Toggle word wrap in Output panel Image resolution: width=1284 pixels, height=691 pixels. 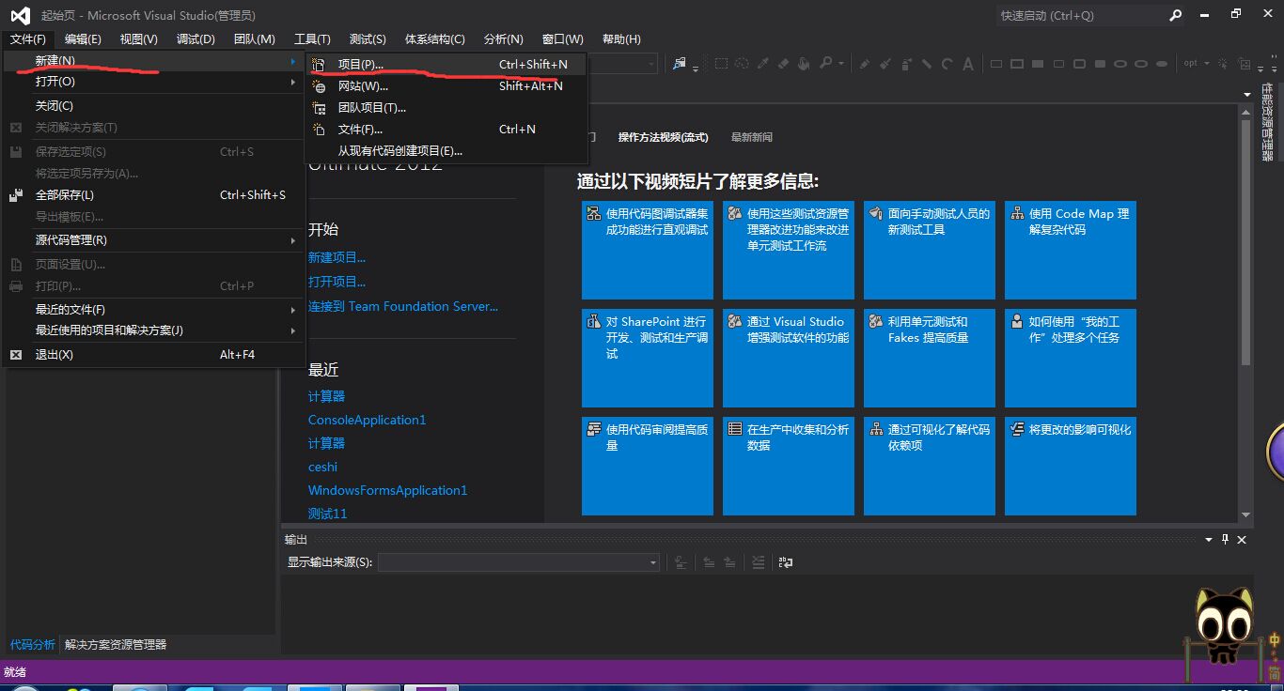click(786, 562)
